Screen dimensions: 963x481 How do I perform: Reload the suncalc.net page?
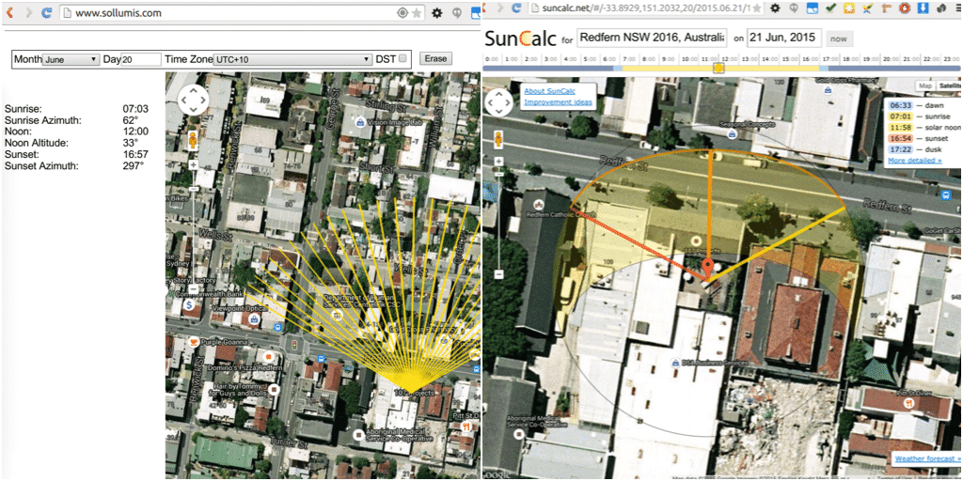[516, 8]
